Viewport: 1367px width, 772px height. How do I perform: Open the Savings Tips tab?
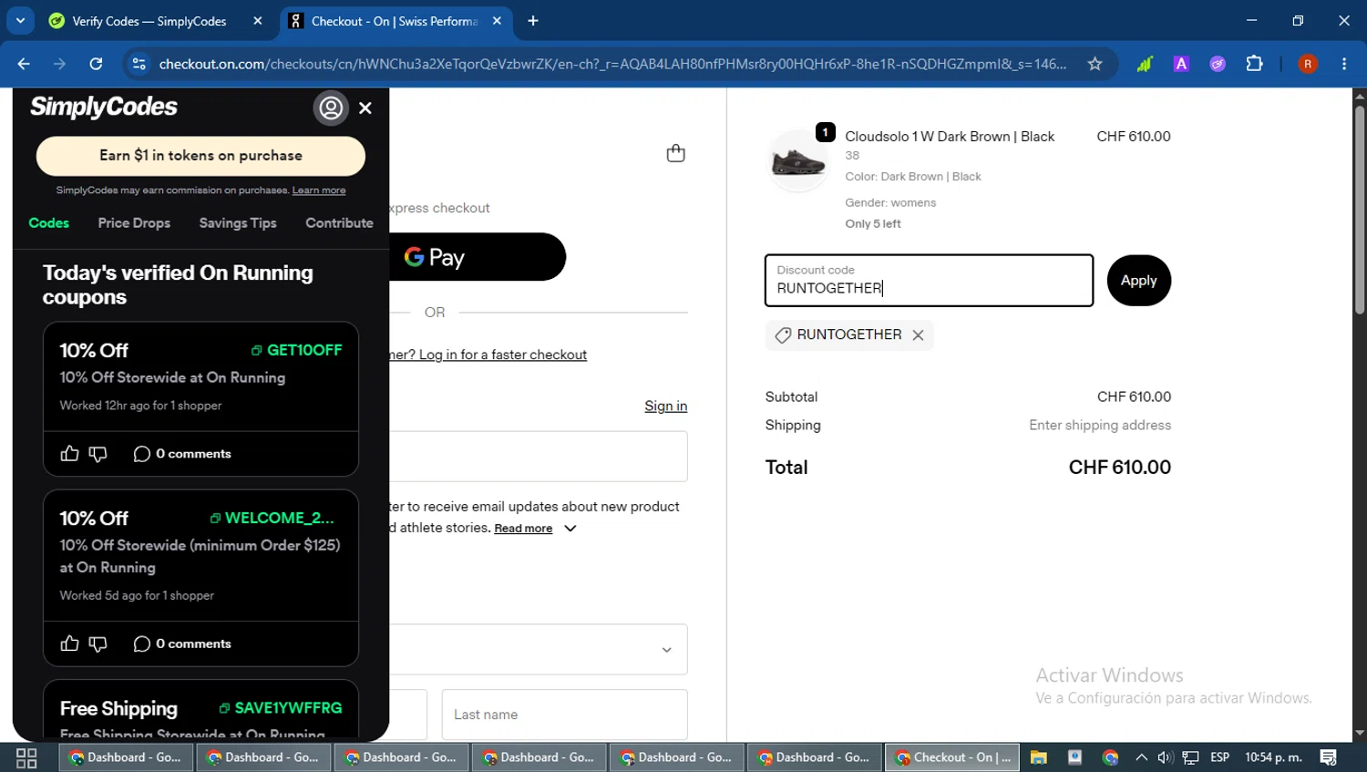pyautogui.click(x=238, y=223)
